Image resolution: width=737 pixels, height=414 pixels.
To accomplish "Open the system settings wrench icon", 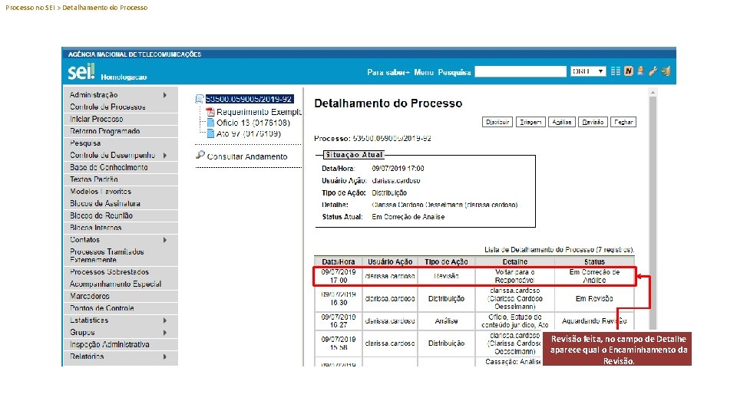I will click(653, 71).
